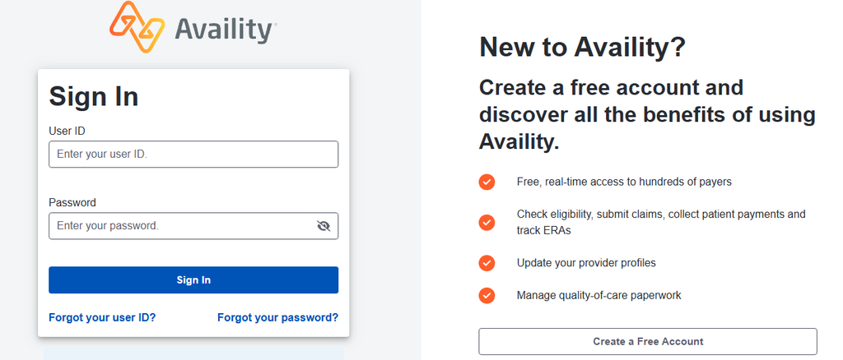Click the Password field label
Image resolution: width=843 pixels, height=360 pixels.
[x=72, y=202]
